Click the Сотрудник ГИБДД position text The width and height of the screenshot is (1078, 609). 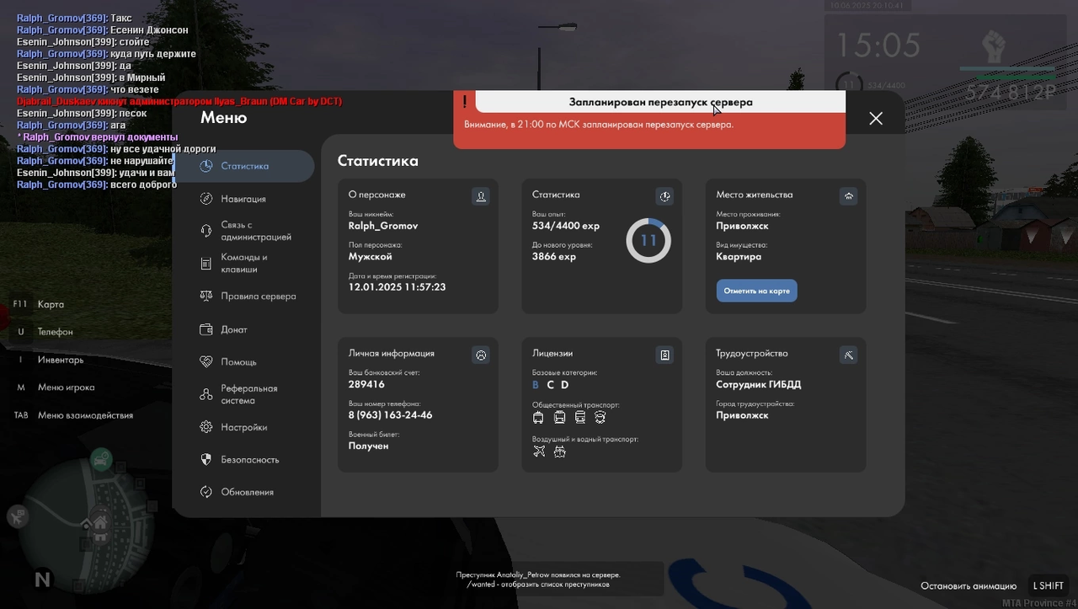pyautogui.click(x=759, y=384)
